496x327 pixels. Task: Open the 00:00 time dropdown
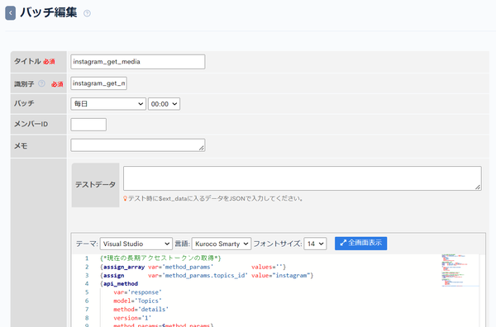point(164,104)
